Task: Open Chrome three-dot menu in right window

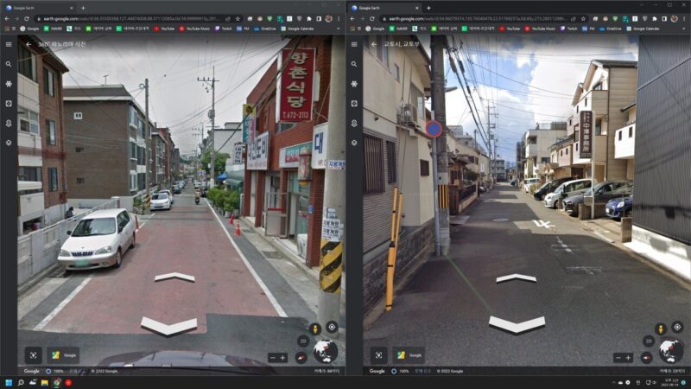Action: pos(683,17)
